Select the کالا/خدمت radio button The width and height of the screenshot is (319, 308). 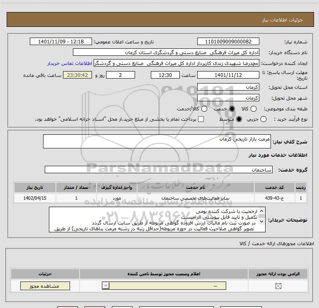point(204,109)
